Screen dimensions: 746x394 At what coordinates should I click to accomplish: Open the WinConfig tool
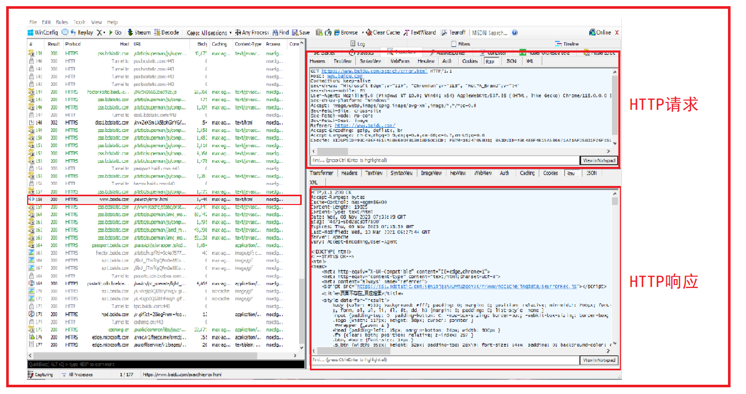43,32
